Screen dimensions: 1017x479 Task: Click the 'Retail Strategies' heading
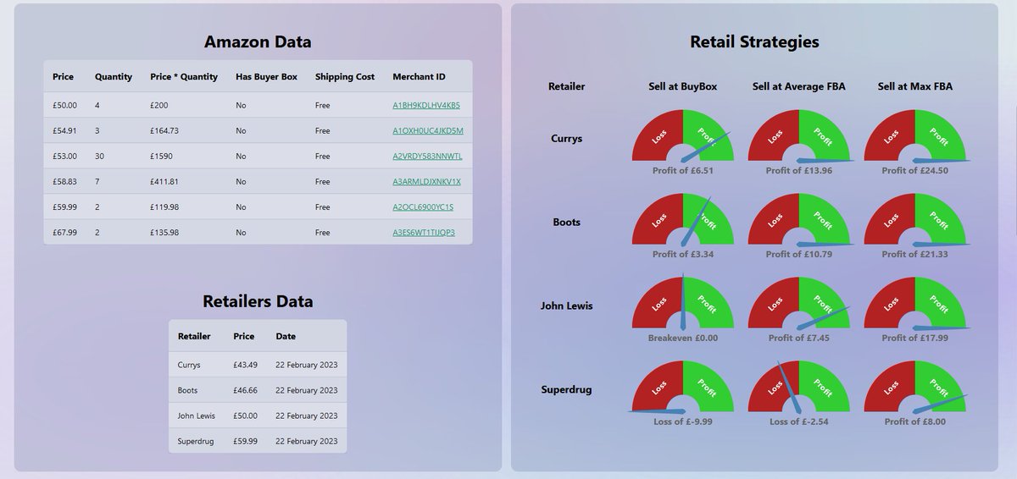754,41
